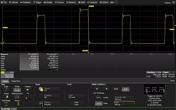Select the Serial trigger type icon
The image size is (176, 110).
coord(17,104)
